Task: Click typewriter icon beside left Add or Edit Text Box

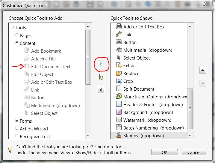Action: pyautogui.click(x=27, y=82)
